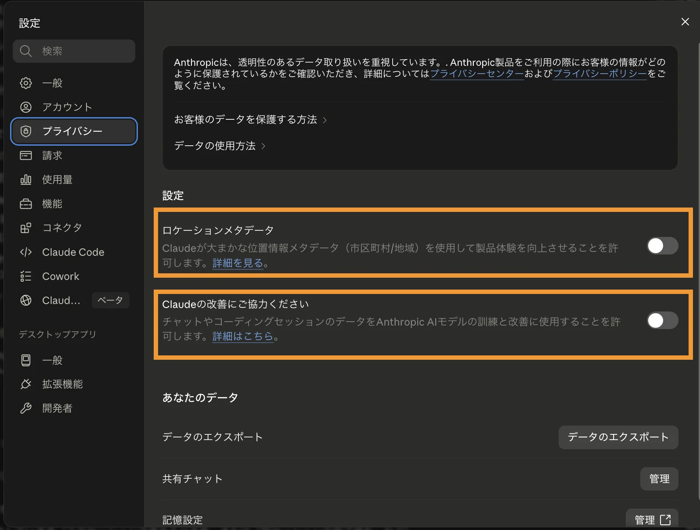
Task: Click the person icon for アカウント
Action: point(26,107)
